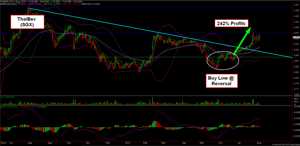Click the 2017 label on the time axis
300x146 pixels.
[x=128, y=143]
